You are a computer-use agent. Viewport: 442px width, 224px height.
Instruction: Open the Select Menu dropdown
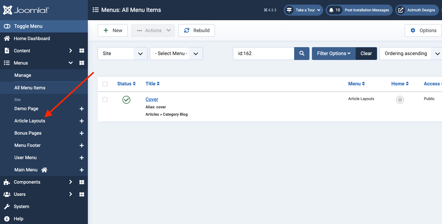click(x=176, y=54)
